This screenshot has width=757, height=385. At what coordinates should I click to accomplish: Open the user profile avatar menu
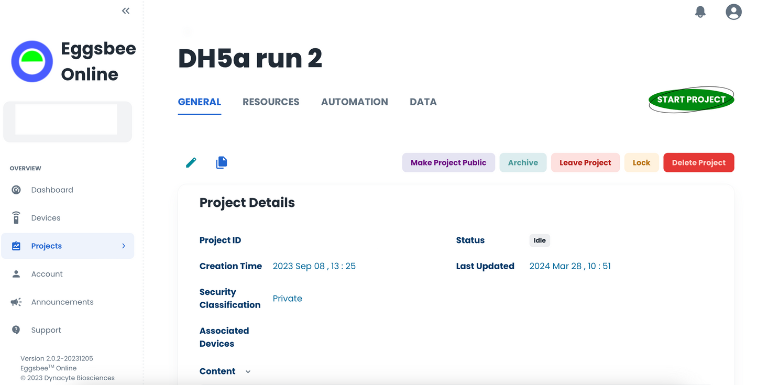click(733, 12)
